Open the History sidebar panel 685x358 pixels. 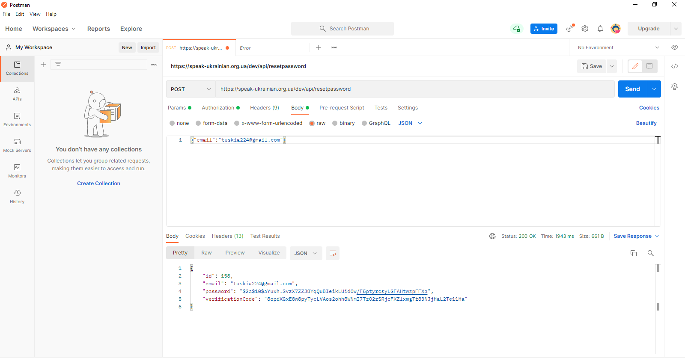pos(17,197)
